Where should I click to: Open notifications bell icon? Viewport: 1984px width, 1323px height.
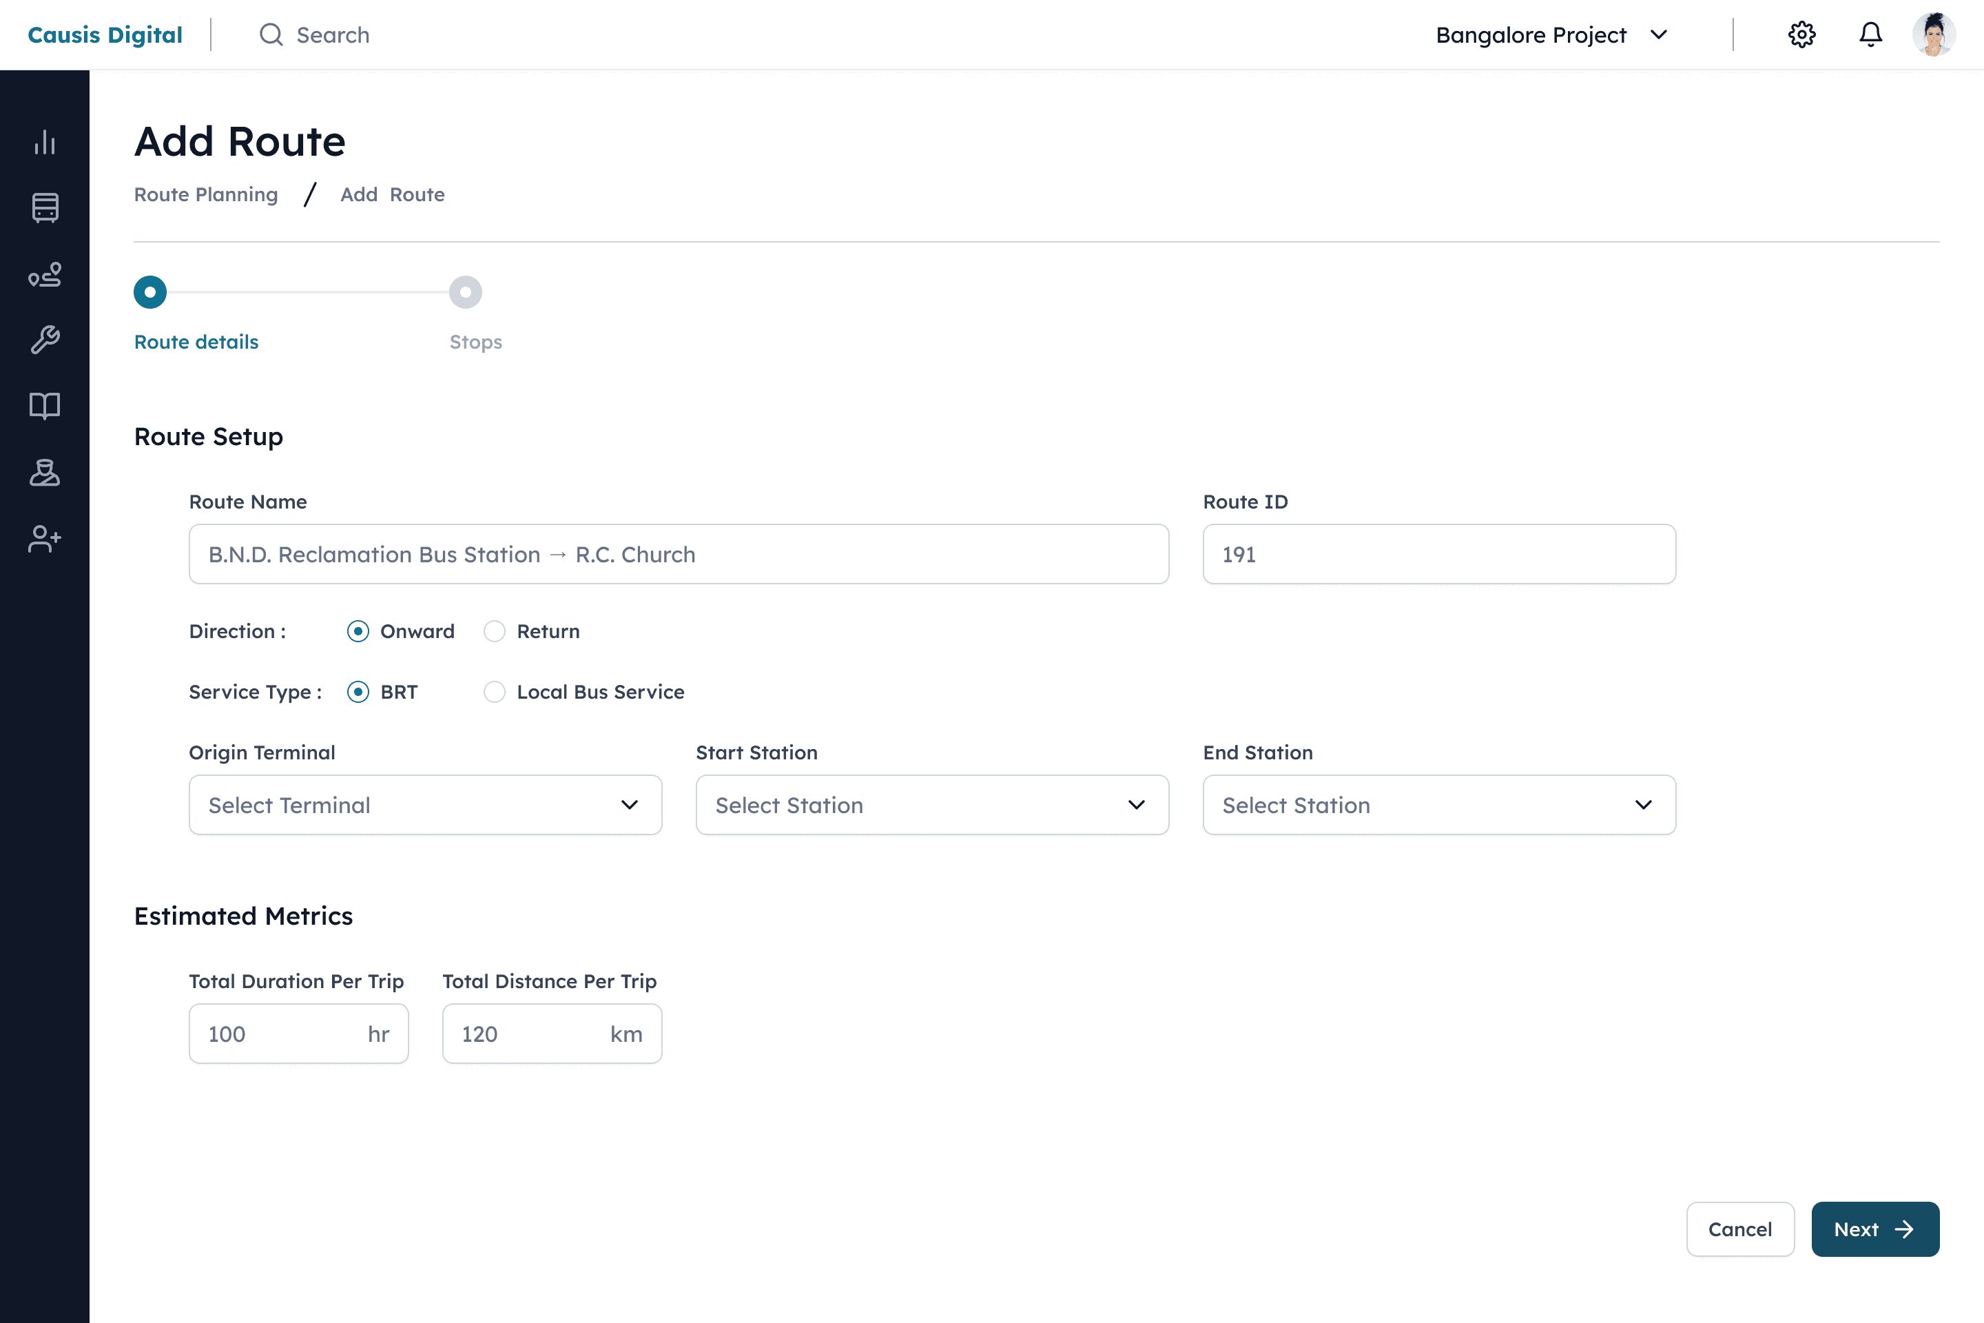click(x=1870, y=34)
